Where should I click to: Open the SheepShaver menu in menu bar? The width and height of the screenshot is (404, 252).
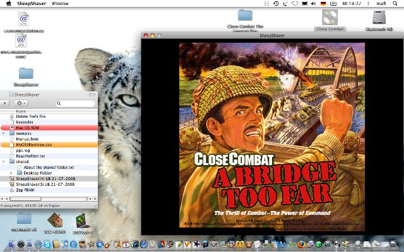pos(32,3)
